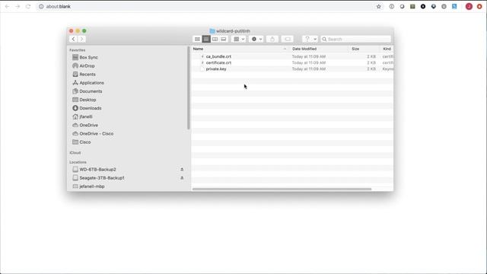487x274 pixels.
Task: Click the browser back arrow
Action: point(7,7)
